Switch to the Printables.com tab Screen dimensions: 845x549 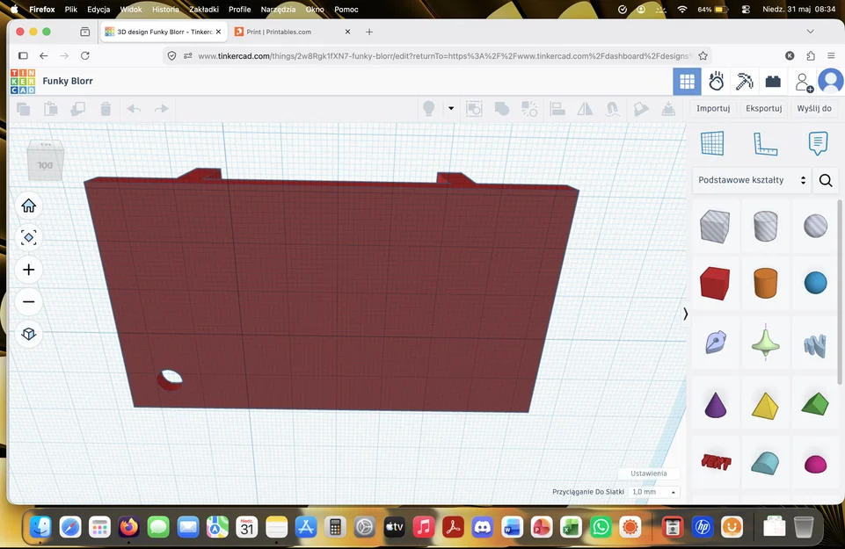(293, 33)
